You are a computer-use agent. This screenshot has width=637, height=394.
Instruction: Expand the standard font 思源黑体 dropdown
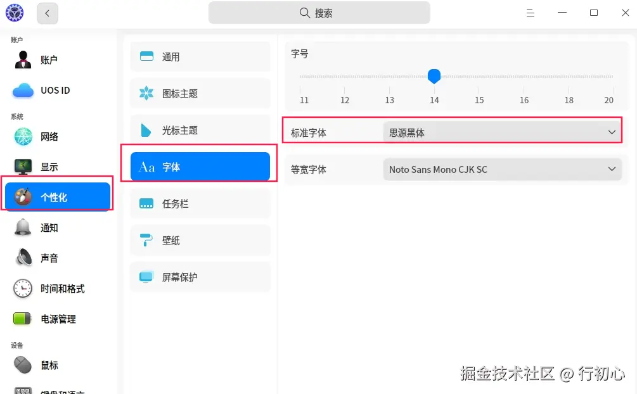502,132
